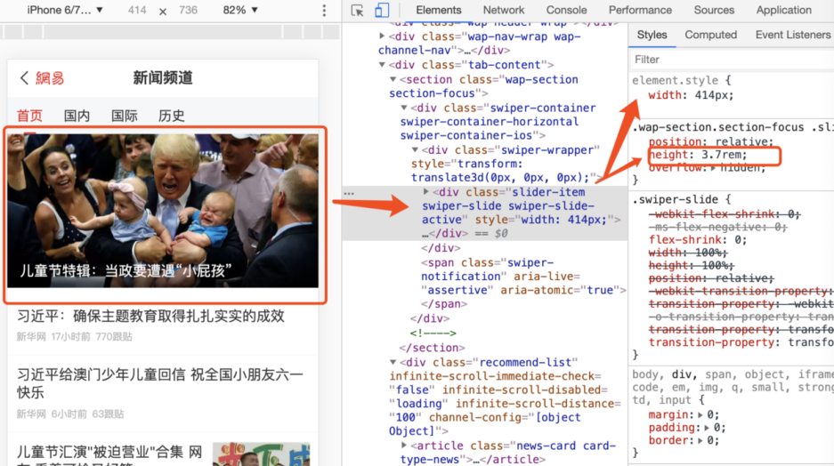
Task: Select the 首页 channel tab
Action: (29, 116)
